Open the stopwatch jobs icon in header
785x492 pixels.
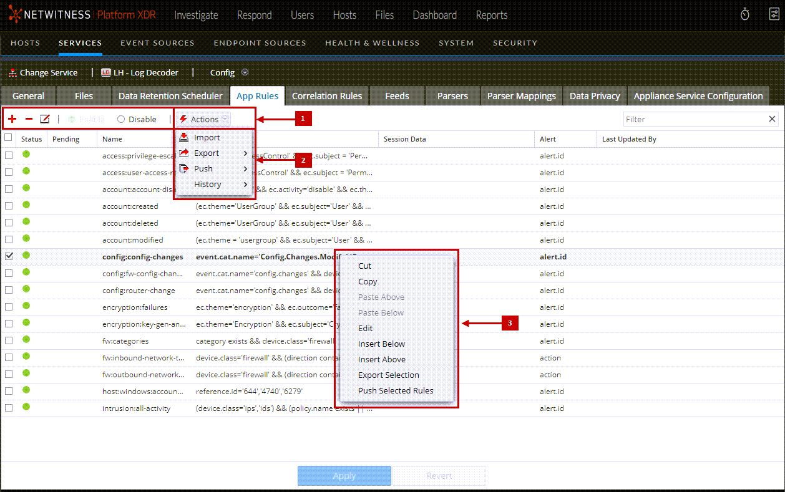745,15
